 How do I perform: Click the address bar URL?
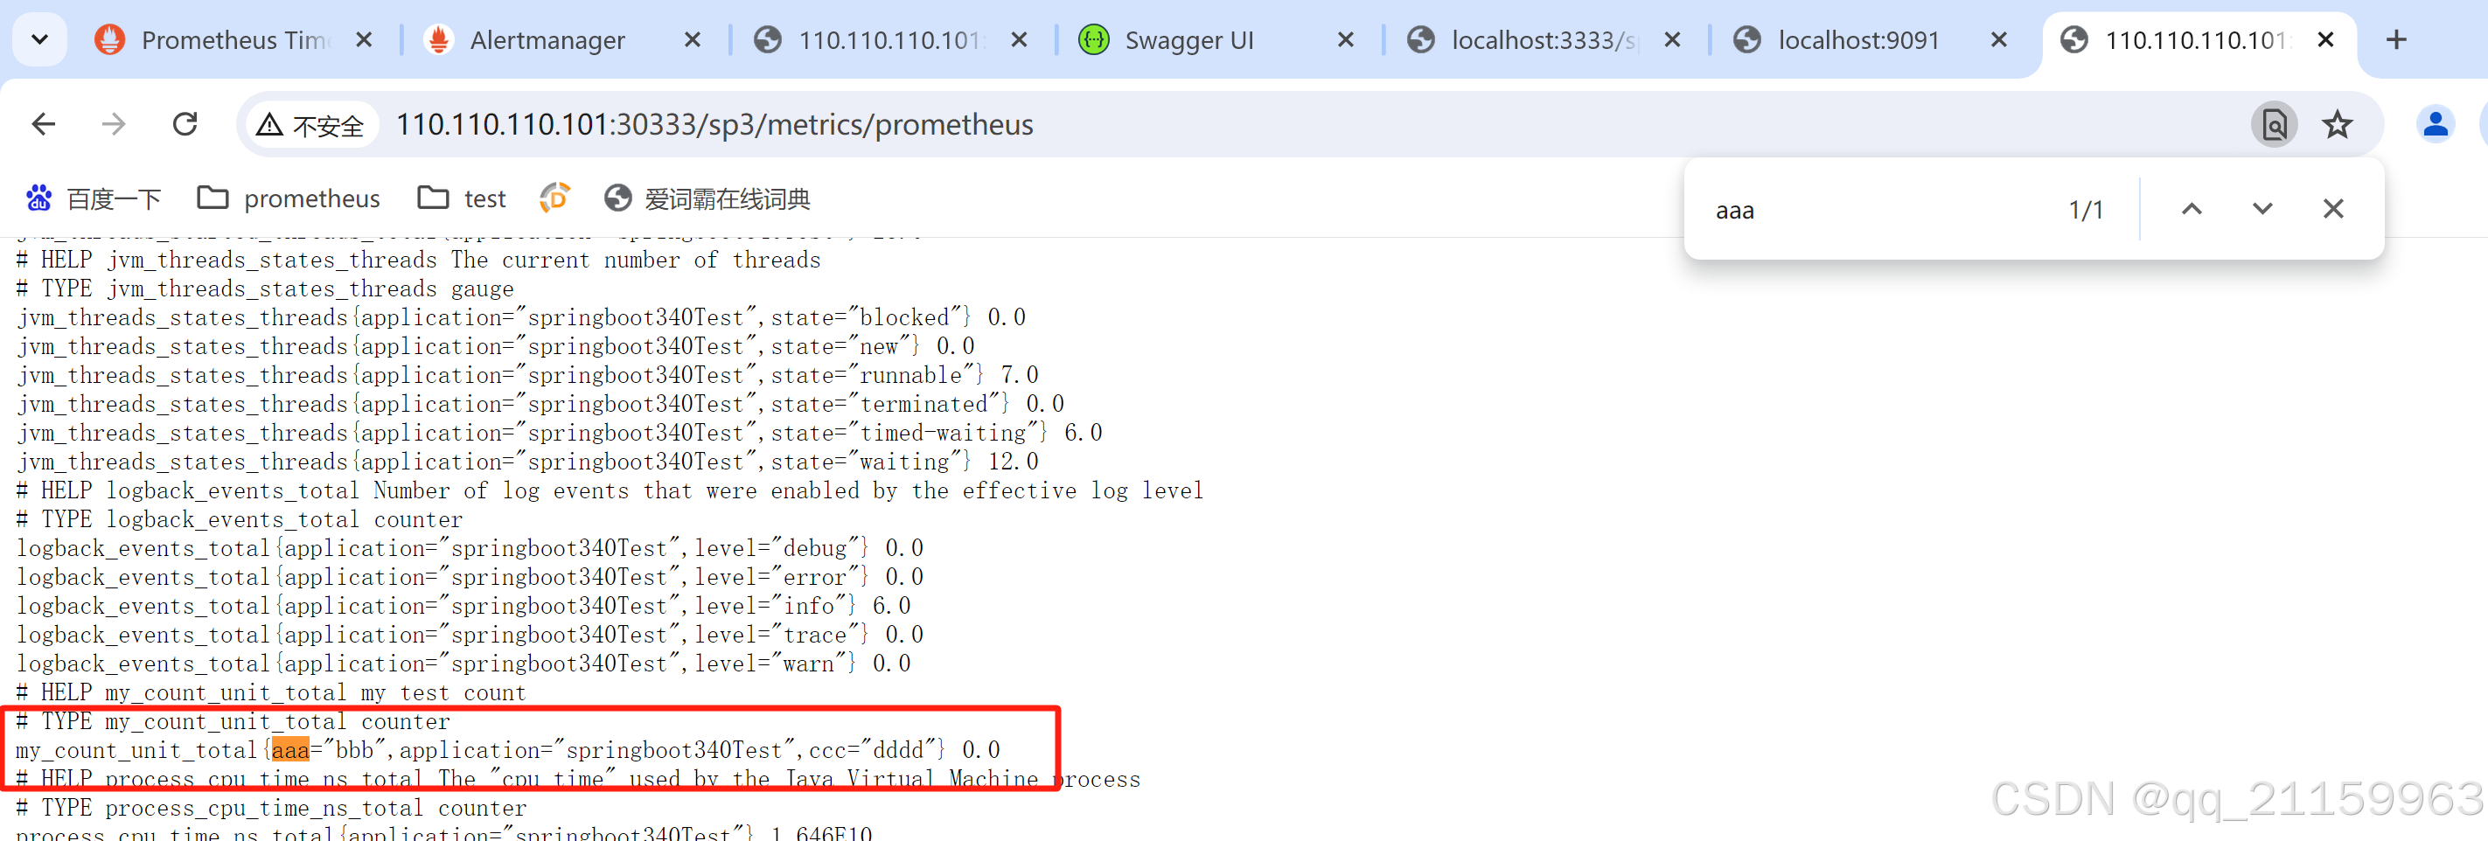[x=714, y=124]
